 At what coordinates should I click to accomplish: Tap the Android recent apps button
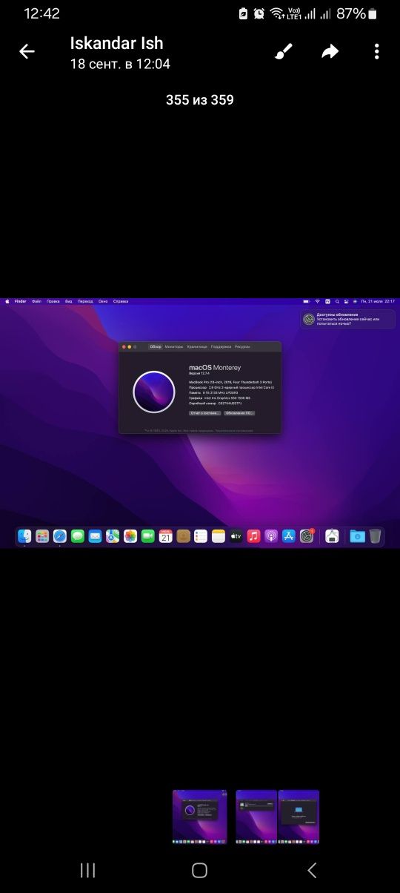(x=87, y=870)
